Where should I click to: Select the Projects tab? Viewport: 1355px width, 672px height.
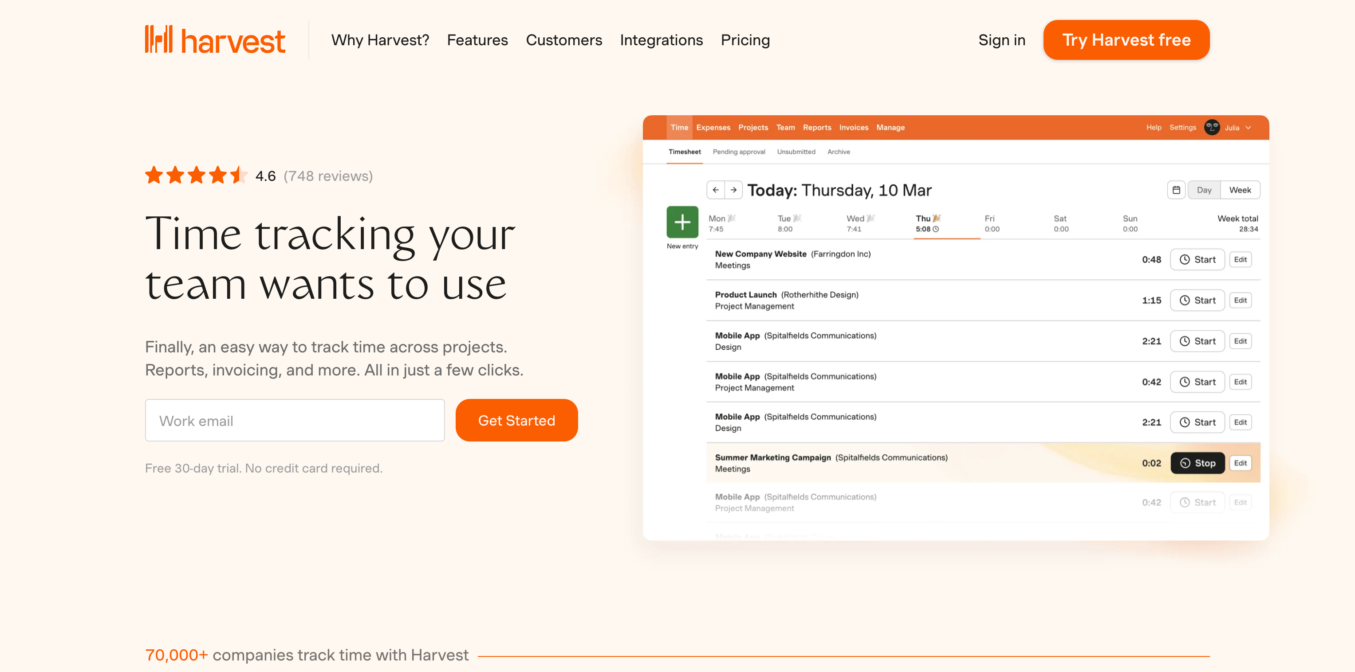coord(753,127)
